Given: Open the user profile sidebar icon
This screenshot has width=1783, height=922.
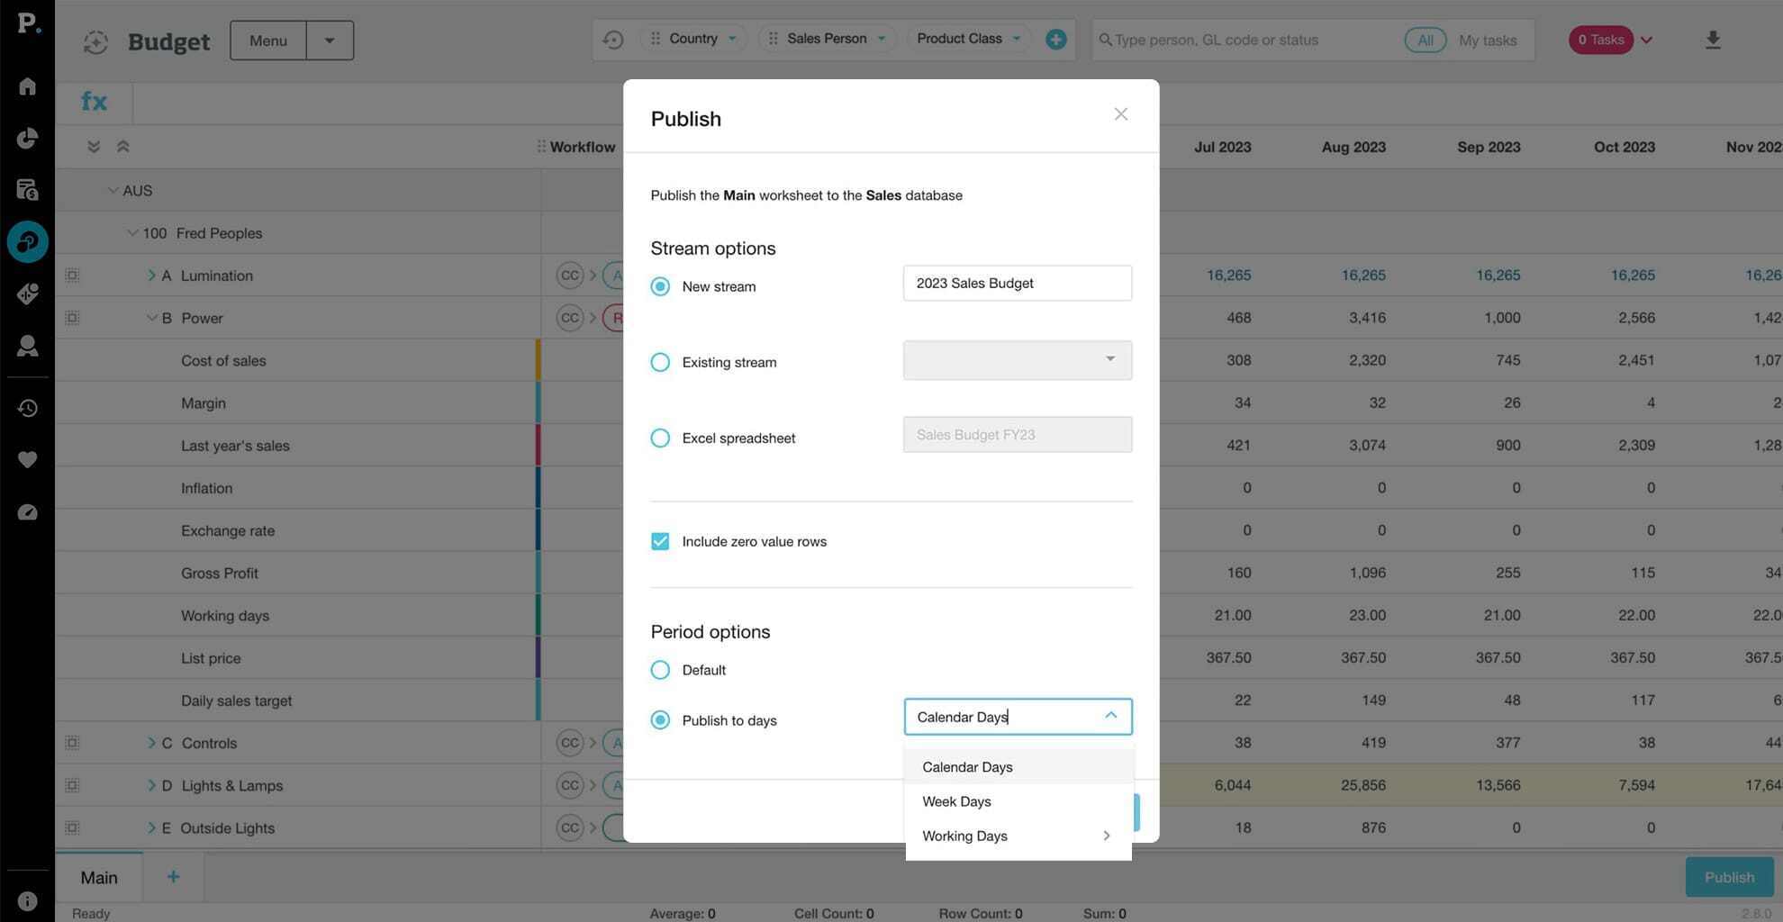Looking at the screenshot, I should click(x=27, y=346).
